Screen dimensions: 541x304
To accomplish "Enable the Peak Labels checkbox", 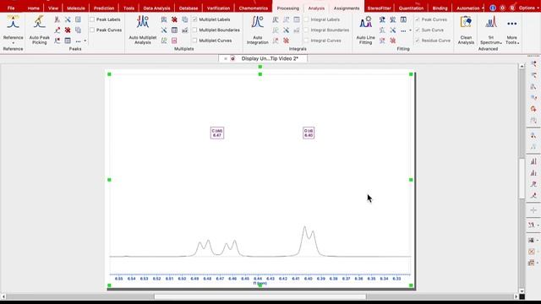I will (92, 19).
